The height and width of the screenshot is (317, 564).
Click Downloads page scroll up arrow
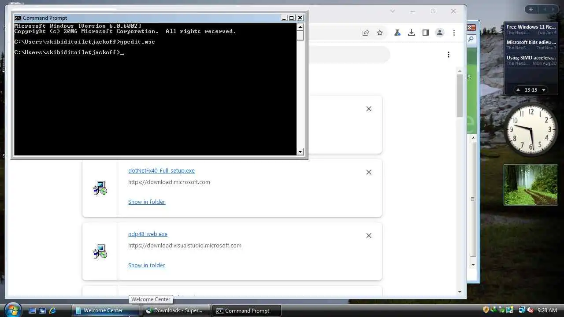pyautogui.click(x=460, y=70)
